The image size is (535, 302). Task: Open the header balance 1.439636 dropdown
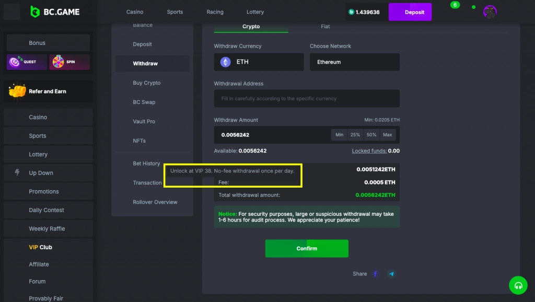367,12
